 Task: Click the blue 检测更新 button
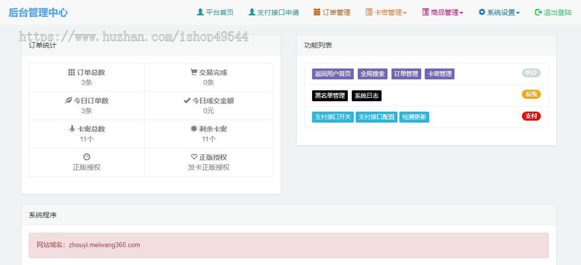coord(414,117)
